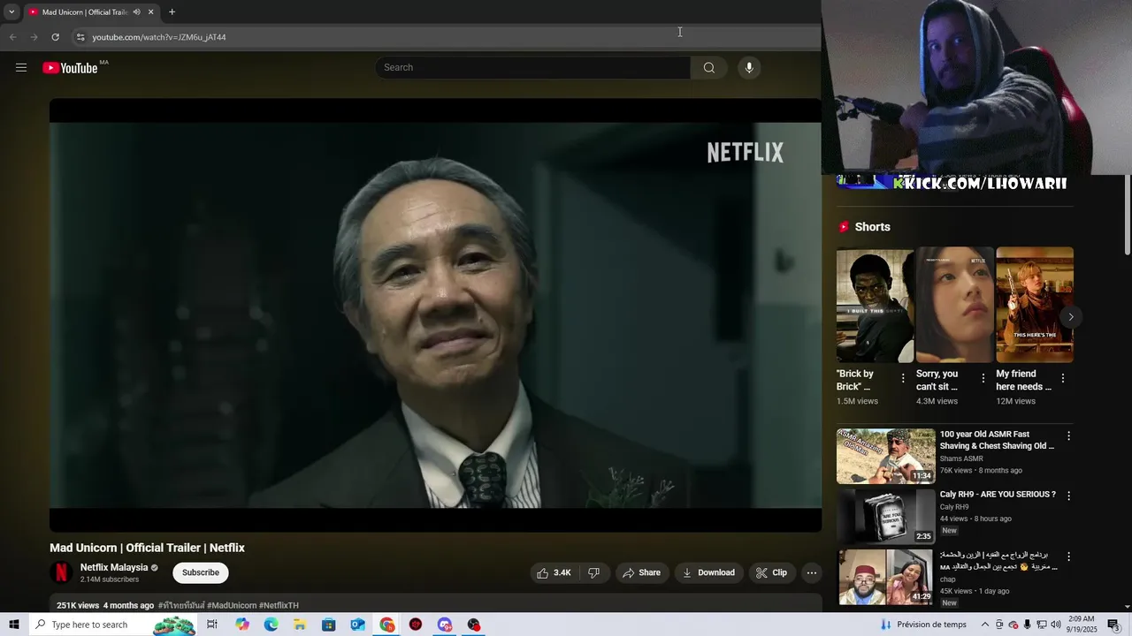Open the "Prévision de temps" weather widget

pyautogui.click(x=922, y=625)
